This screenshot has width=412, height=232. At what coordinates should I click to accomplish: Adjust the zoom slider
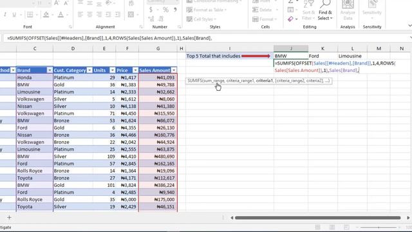point(379,227)
